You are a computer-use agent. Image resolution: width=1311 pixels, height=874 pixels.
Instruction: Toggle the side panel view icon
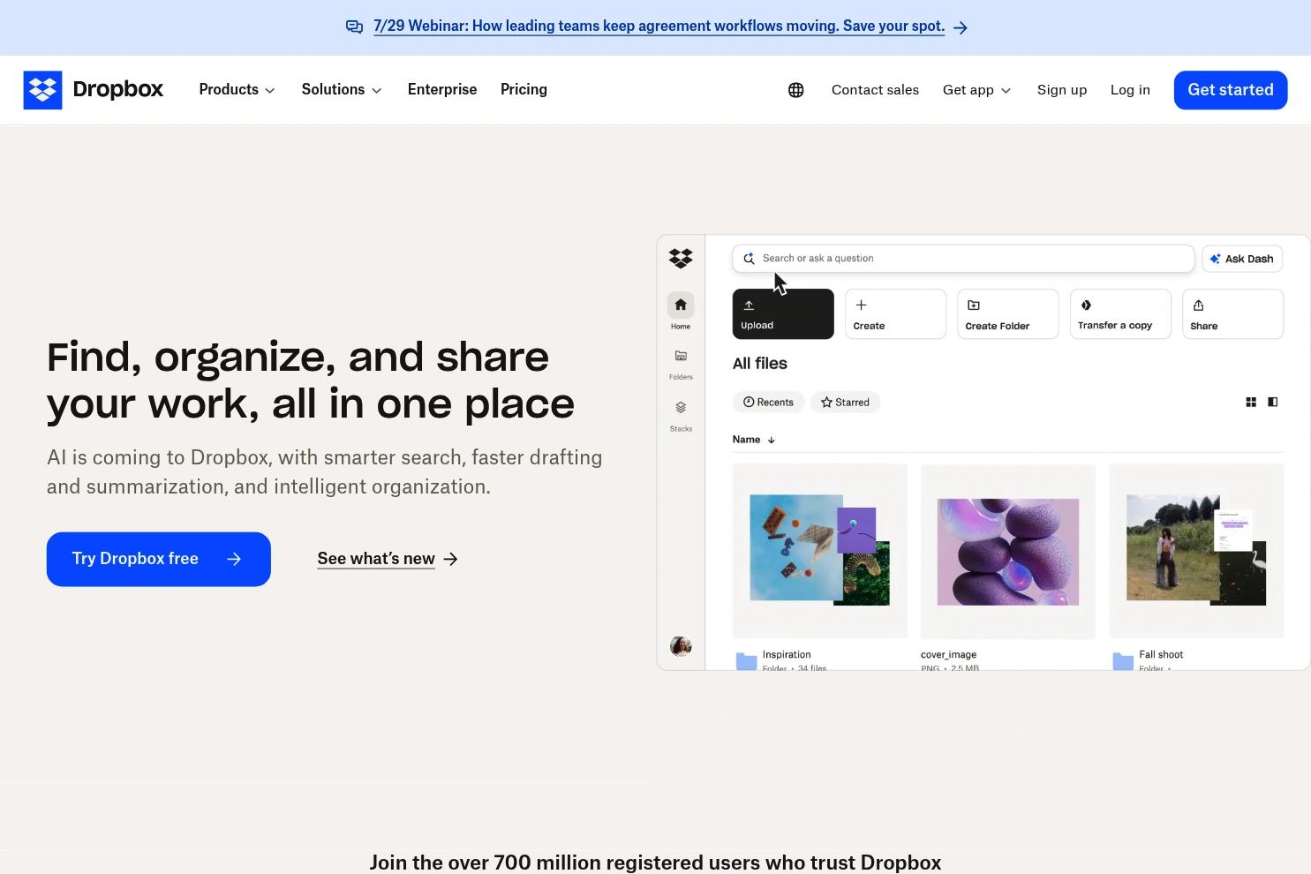point(1273,403)
